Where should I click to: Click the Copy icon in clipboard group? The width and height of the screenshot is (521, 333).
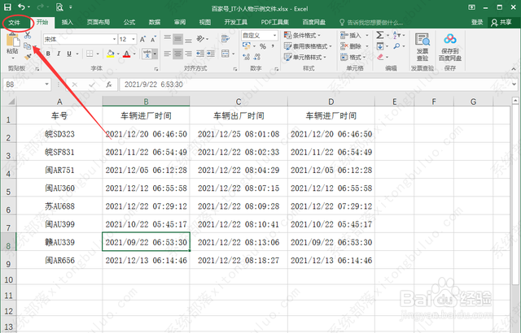point(27,46)
